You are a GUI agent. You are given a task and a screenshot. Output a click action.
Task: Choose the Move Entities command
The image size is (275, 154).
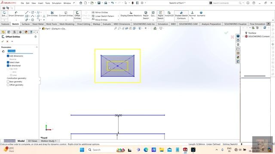99,20
